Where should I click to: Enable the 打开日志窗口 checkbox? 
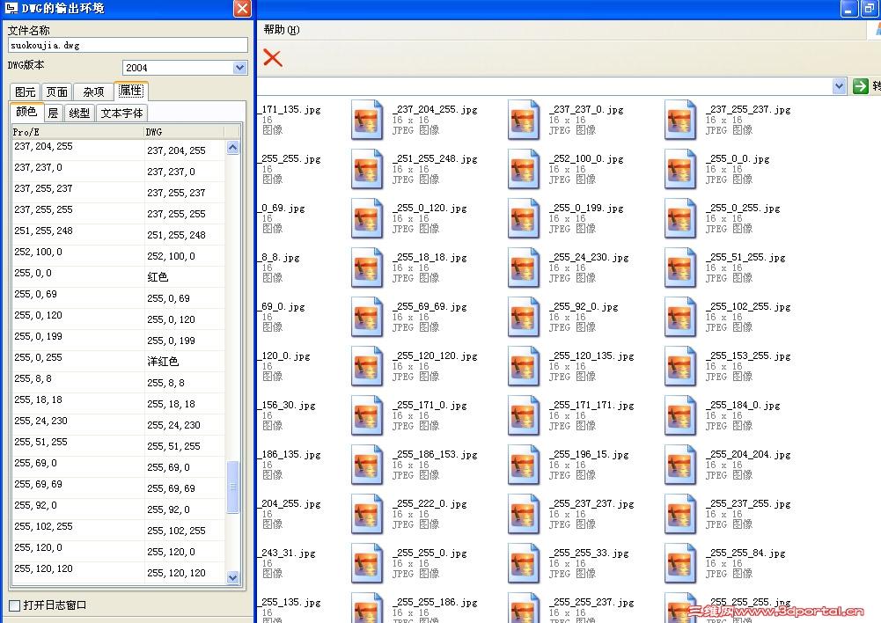pos(15,605)
